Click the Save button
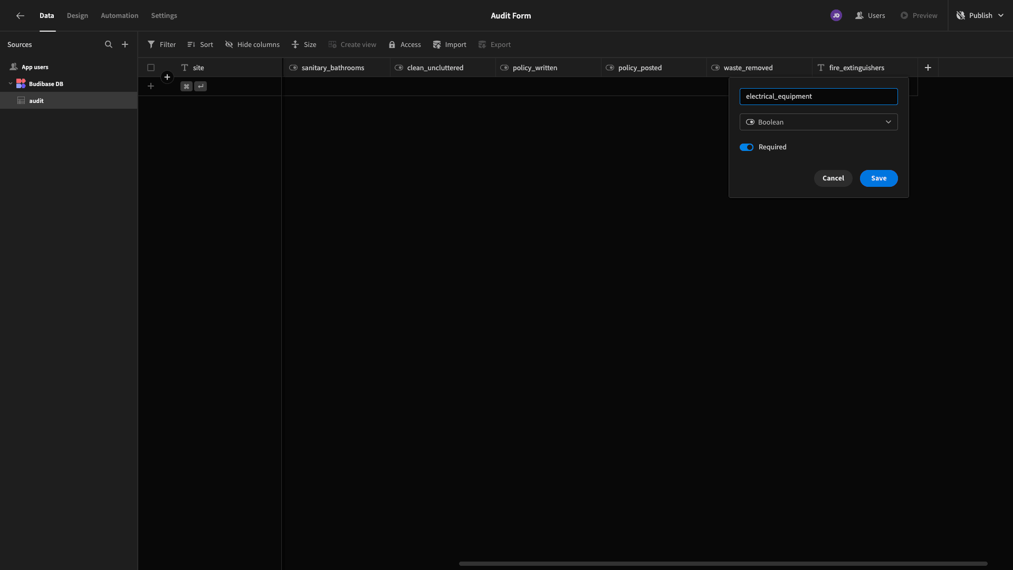1013x570 pixels. point(879,178)
